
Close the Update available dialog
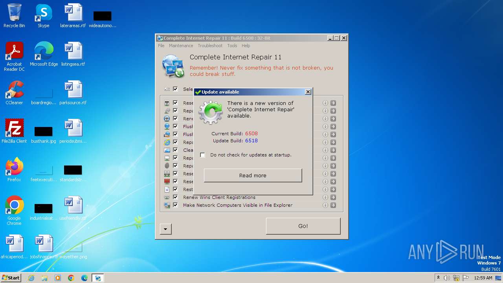pos(308,92)
